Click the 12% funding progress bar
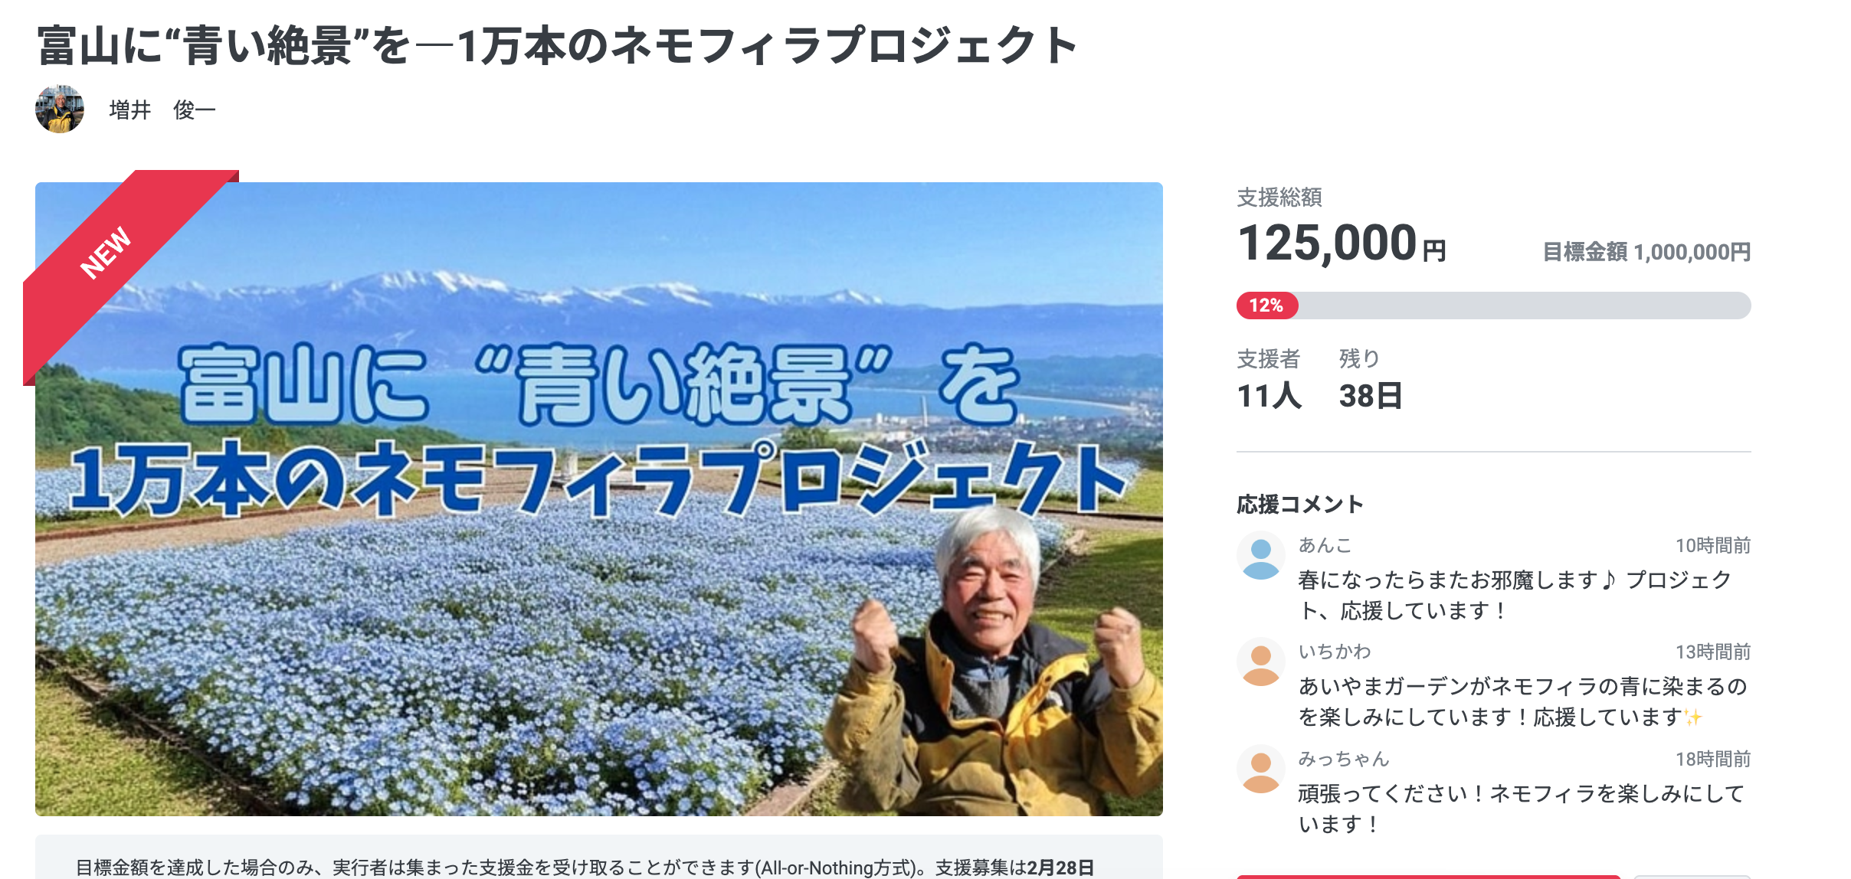This screenshot has width=1851, height=879. click(1493, 306)
